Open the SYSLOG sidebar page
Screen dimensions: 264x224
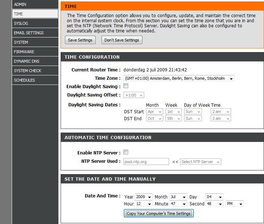(35, 23)
